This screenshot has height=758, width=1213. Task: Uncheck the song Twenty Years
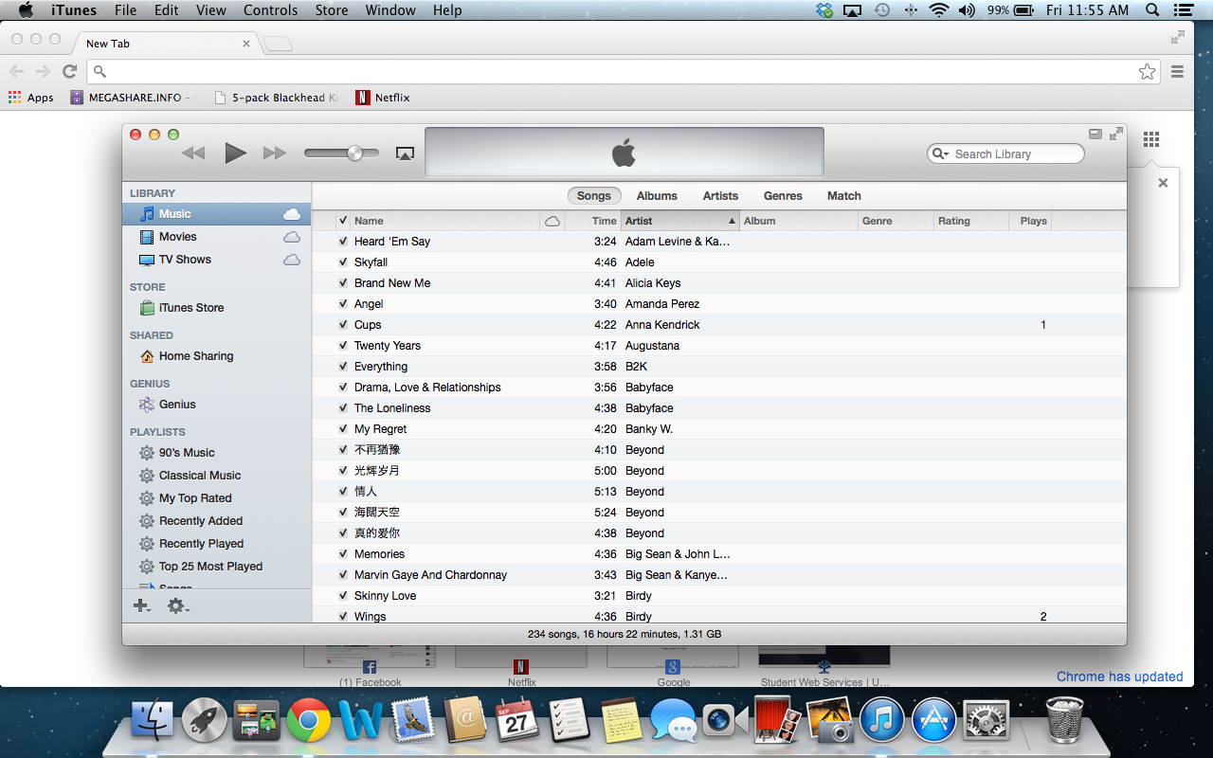tap(343, 346)
